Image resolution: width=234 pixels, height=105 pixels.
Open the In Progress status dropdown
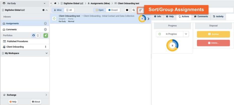click(186, 34)
